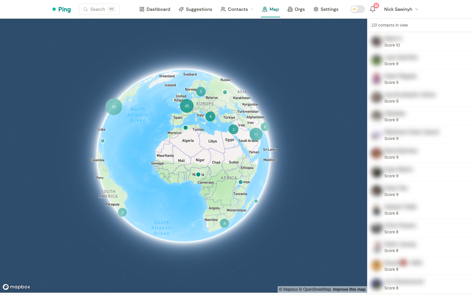
Task: Open the contact with Score 10
Action: coord(420,41)
